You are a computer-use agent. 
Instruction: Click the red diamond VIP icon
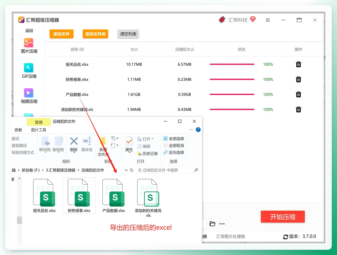(x=253, y=19)
